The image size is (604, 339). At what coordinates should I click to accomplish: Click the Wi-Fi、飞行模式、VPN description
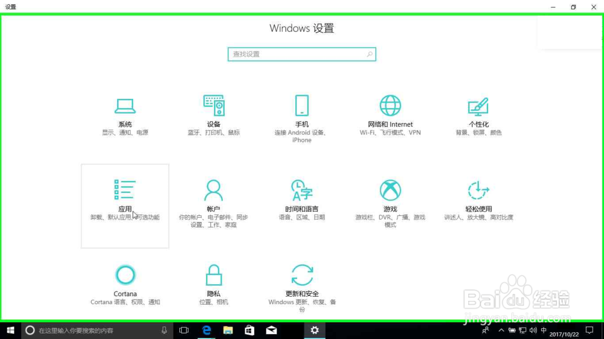390,132
